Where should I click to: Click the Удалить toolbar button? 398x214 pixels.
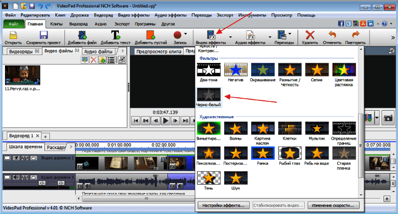click(x=310, y=37)
